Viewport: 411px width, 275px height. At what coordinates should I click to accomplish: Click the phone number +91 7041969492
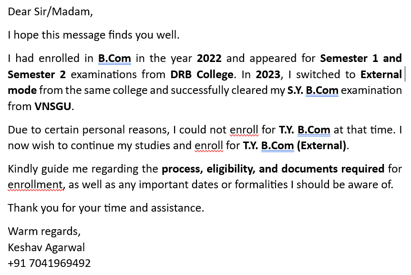pyautogui.click(x=49, y=263)
